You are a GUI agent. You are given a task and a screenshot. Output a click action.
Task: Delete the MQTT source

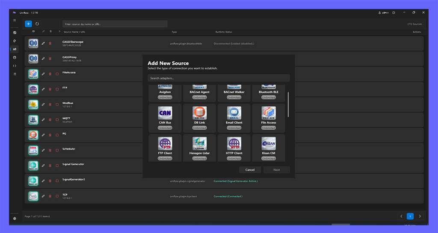tap(50, 120)
